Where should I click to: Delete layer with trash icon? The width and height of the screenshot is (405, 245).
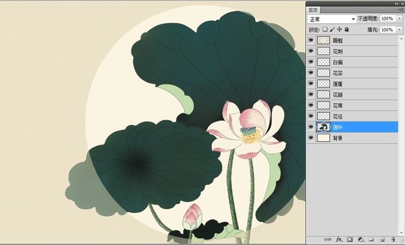(393, 240)
